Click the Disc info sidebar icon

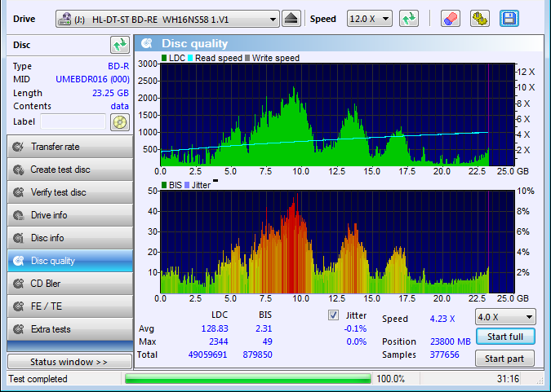18,238
